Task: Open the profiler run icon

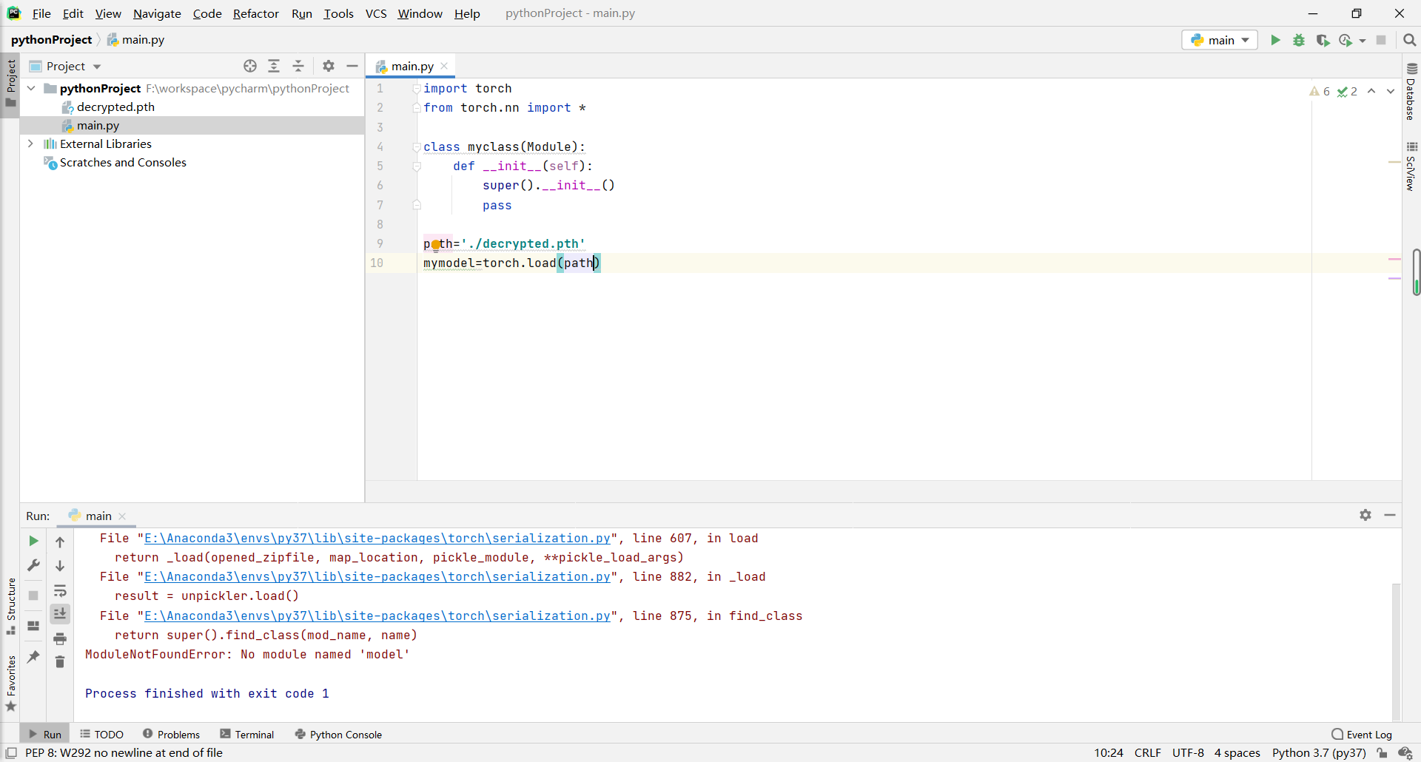Action: (1346, 40)
